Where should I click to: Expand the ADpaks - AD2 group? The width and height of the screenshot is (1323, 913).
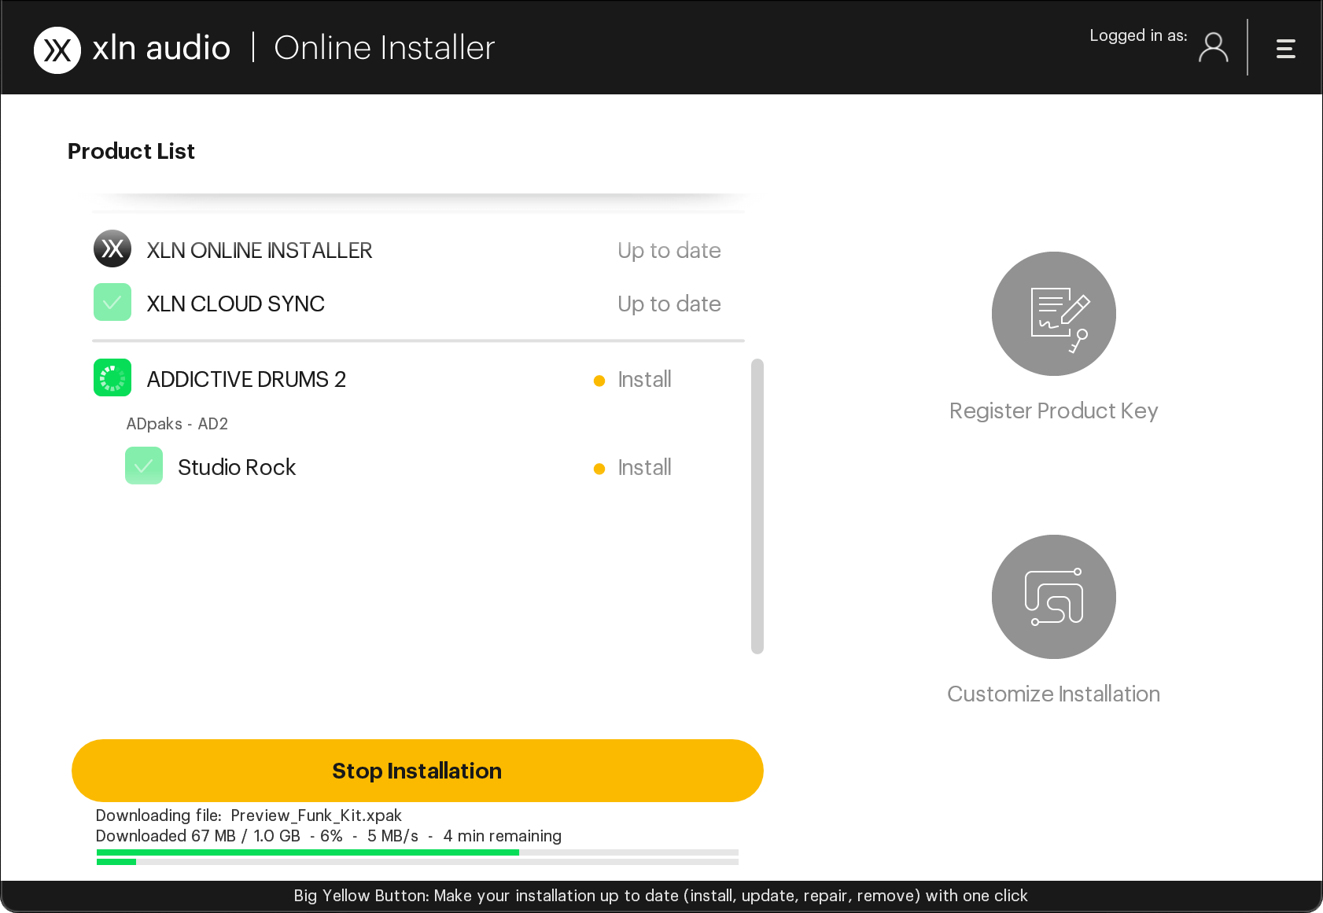(x=177, y=423)
